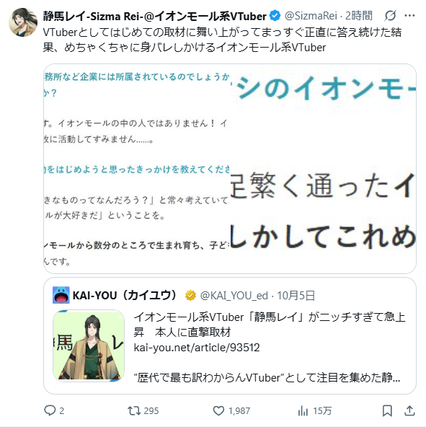Open view analytics bar chart icon
Viewport: 426px width, 427px height.
303,410
